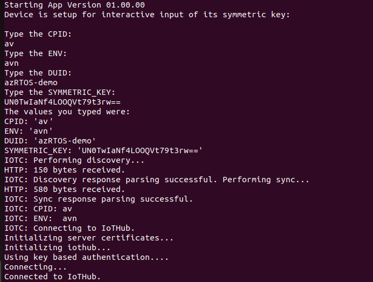Click the typed 'avn' input line
The height and width of the screenshot is (282, 373).
[x=11, y=64]
